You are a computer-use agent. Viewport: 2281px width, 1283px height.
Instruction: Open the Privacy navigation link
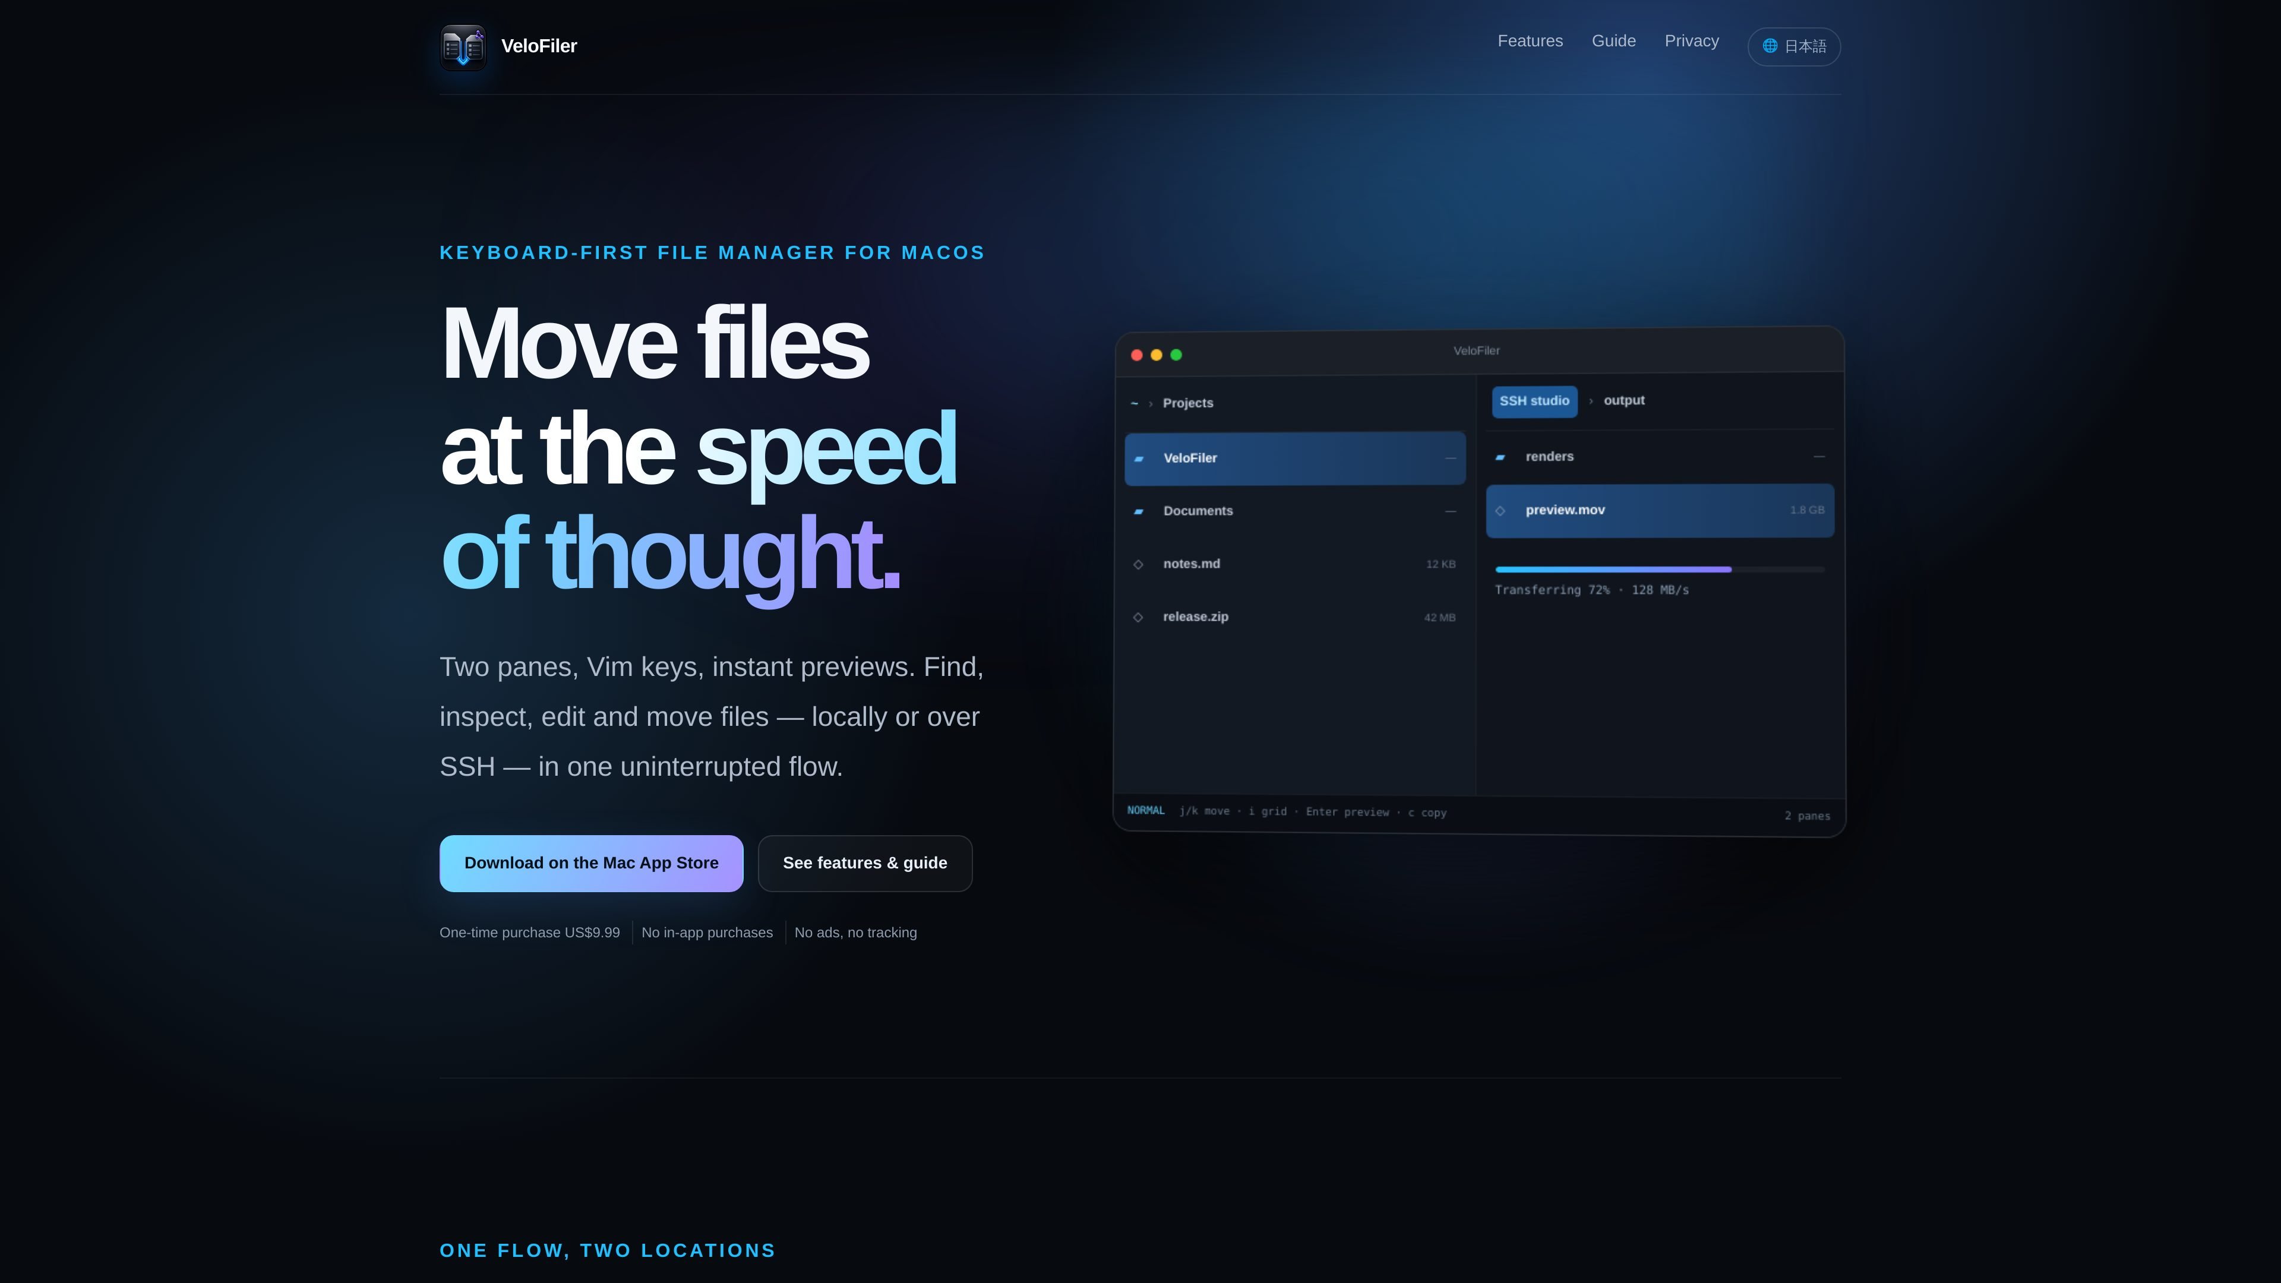(1691, 41)
